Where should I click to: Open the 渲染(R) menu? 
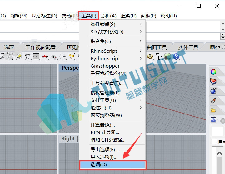pos(128,16)
